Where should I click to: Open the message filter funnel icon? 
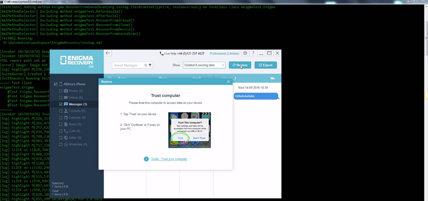(x=150, y=65)
